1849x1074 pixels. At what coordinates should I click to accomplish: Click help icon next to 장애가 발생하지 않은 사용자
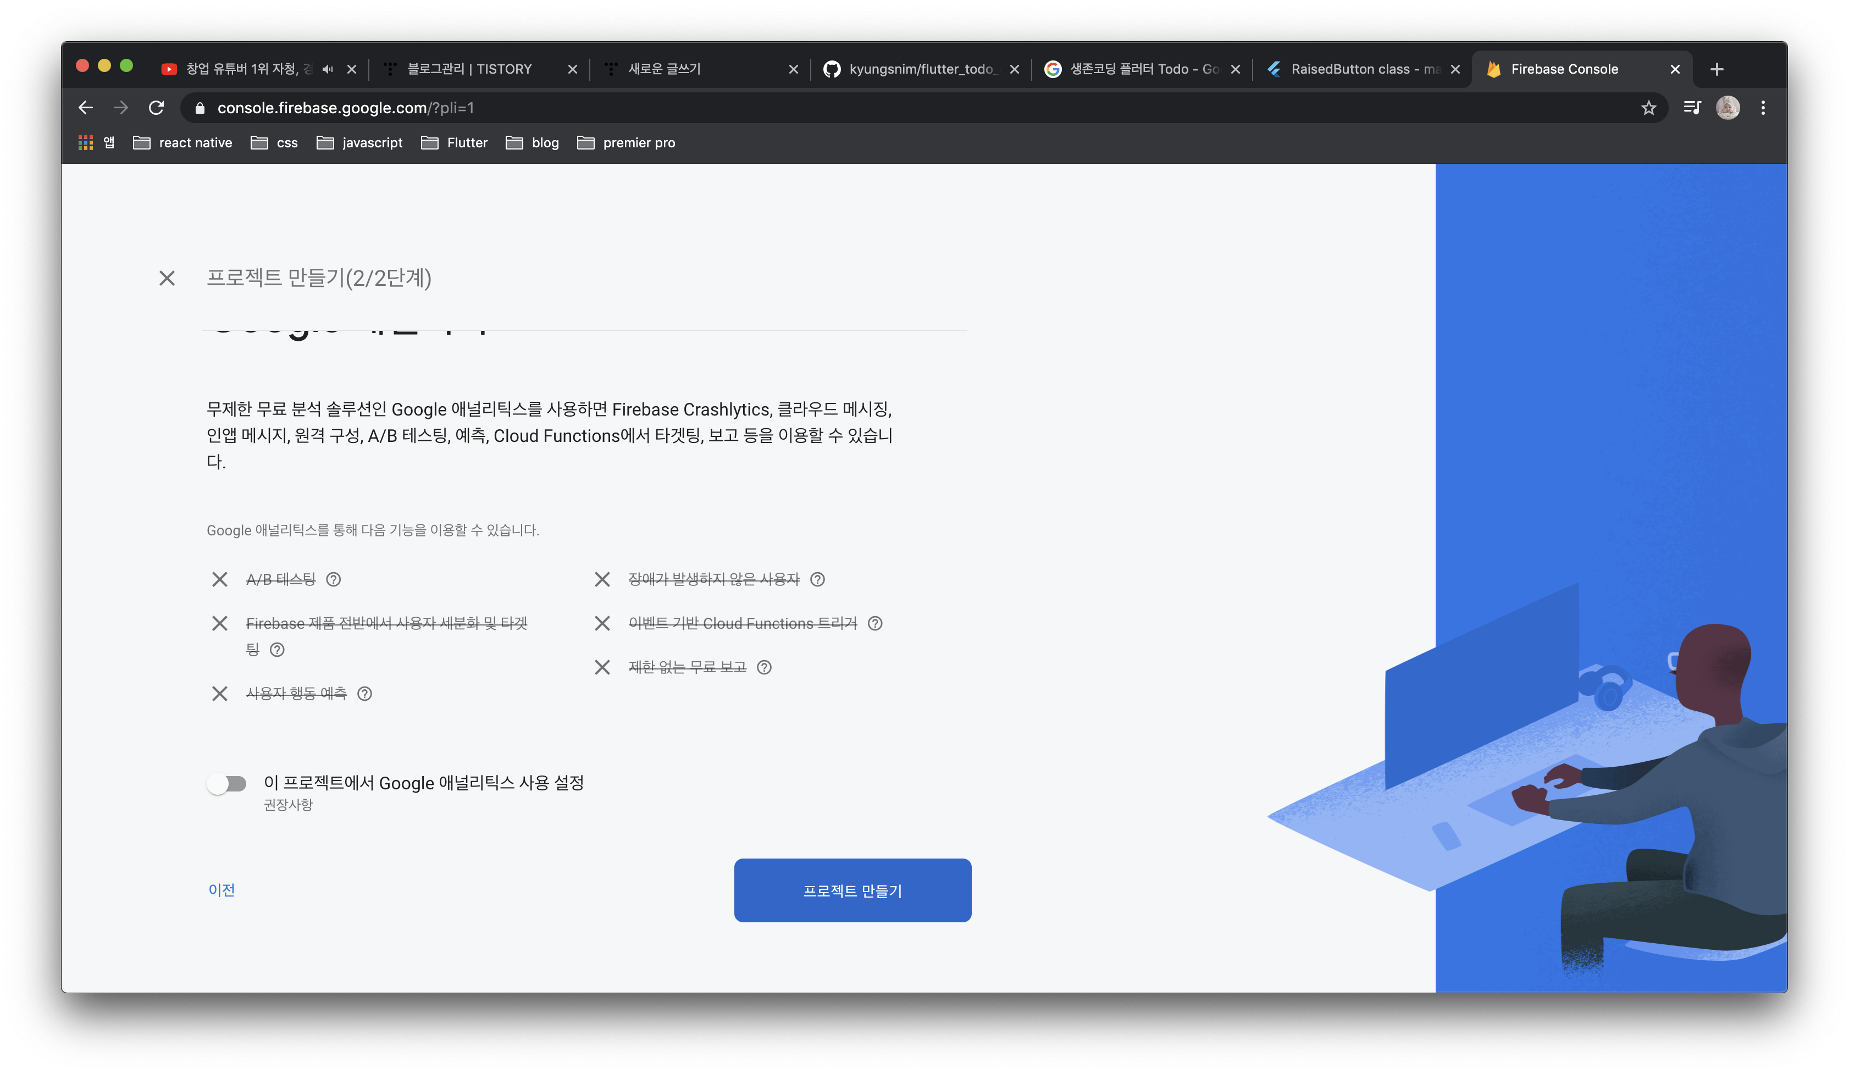(817, 579)
